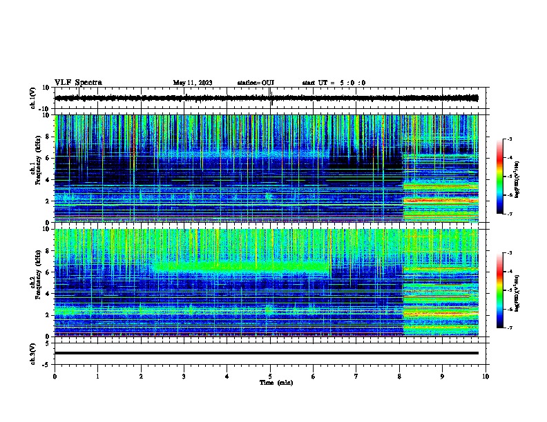547x422 pixels.
Task: Click the ch.3 flat voltage trace
Action: 267,353
